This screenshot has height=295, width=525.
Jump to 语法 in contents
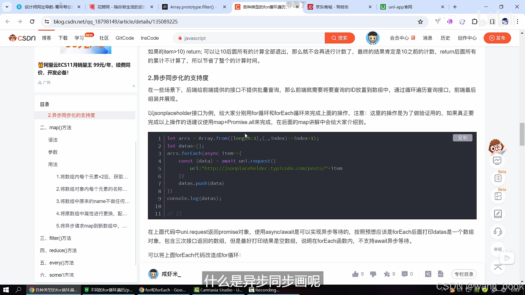pos(53,140)
